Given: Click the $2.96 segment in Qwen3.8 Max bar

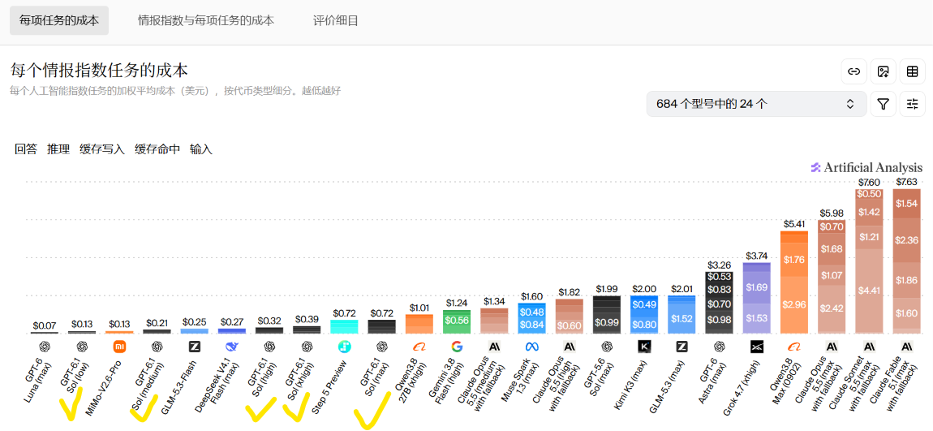Looking at the screenshot, I should point(793,305).
